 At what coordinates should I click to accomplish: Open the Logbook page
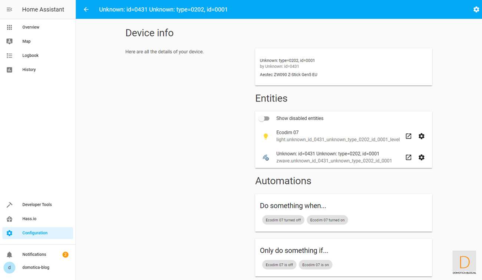coord(30,56)
